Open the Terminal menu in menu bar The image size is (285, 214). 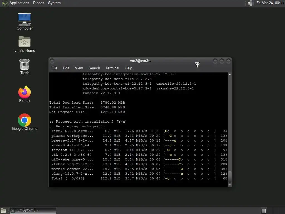coord(112,68)
